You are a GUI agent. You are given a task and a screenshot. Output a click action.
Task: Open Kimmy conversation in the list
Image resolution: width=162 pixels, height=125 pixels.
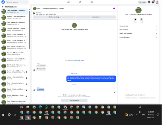click(x=14, y=96)
